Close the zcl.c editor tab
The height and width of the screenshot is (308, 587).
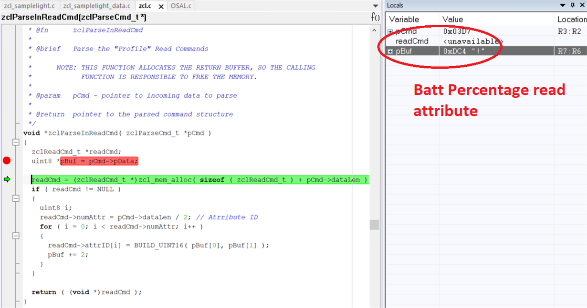pyautogui.click(x=161, y=6)
